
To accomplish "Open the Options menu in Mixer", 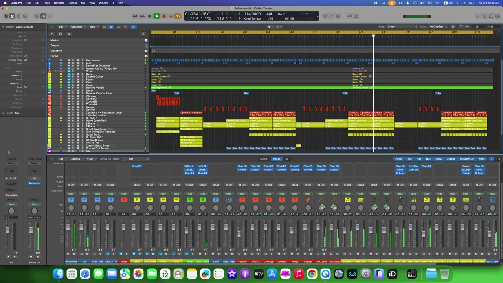I will pos(76,159).
